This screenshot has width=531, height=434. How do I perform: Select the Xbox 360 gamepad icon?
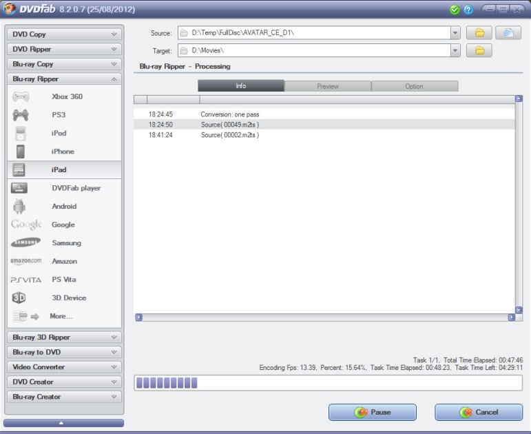(x=21, y=97)
